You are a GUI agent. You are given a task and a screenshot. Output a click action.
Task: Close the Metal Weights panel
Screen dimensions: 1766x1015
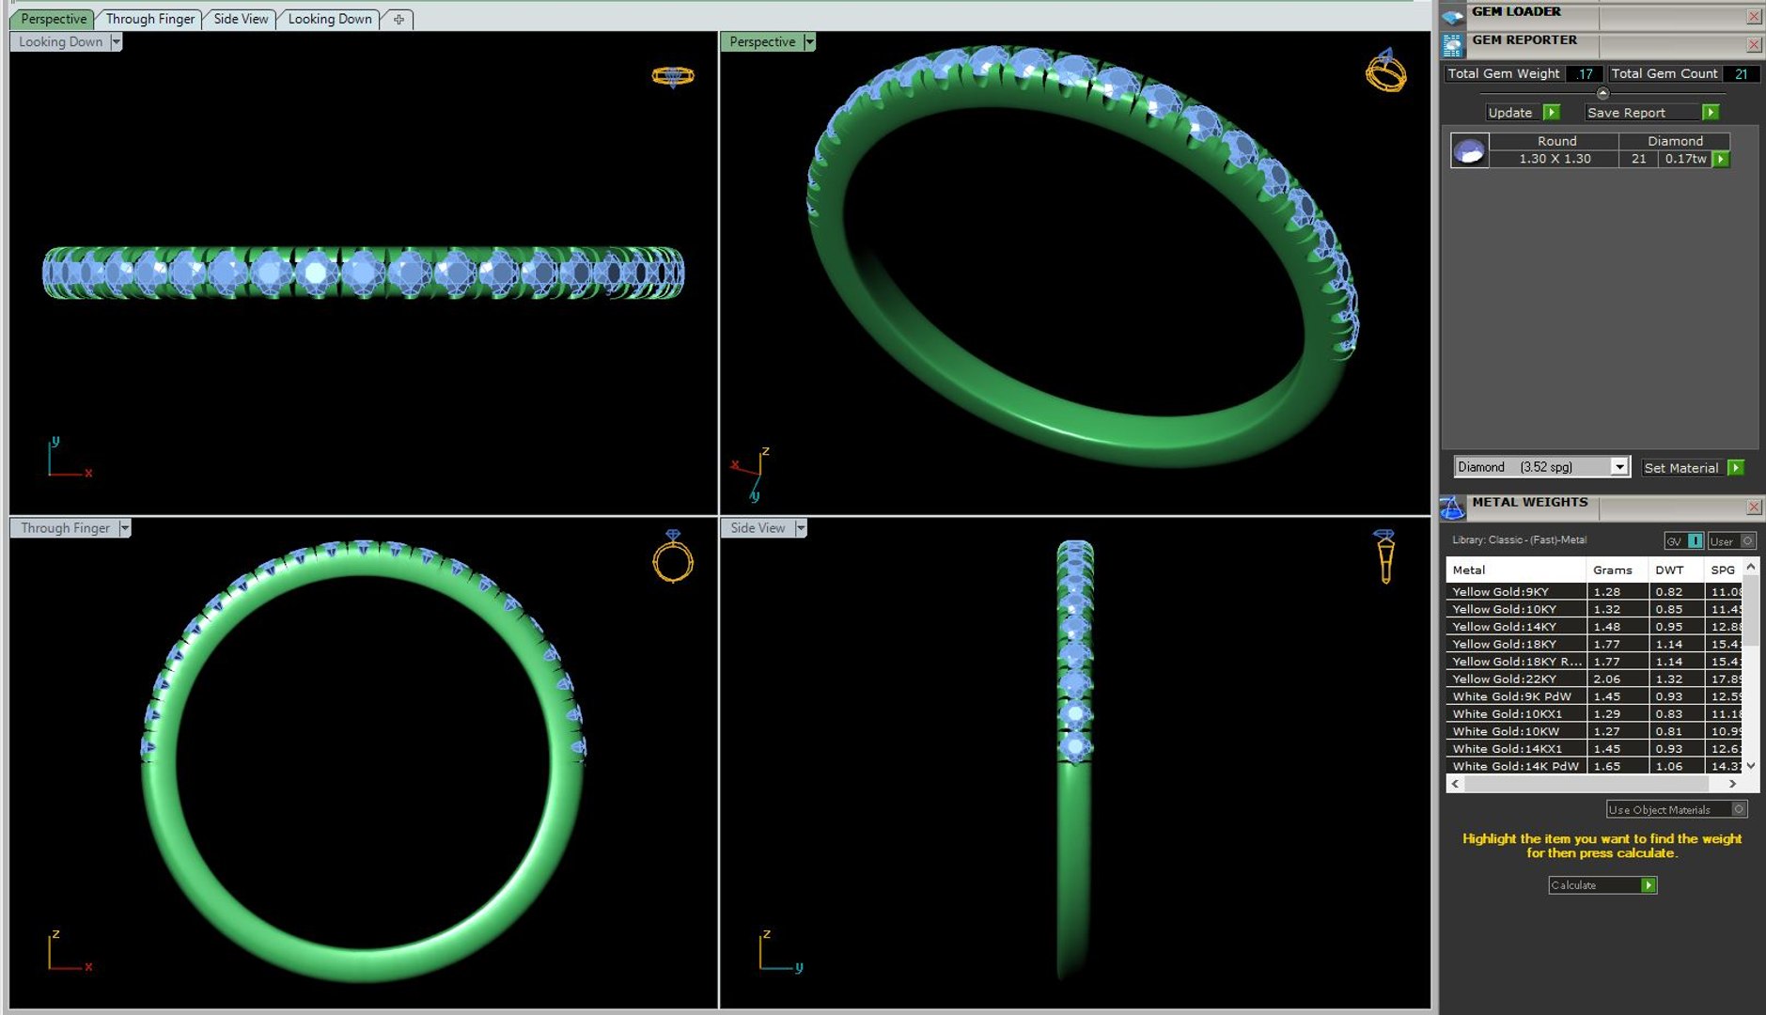(1754, 507)
